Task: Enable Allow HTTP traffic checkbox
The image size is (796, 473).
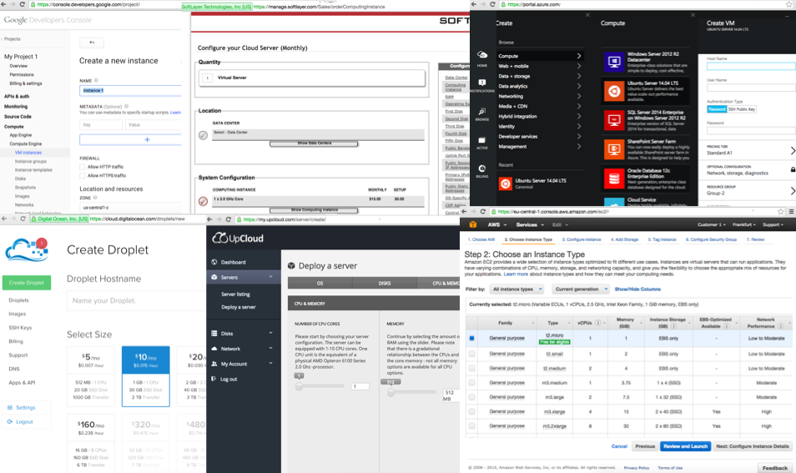Action: click(83, 167)
